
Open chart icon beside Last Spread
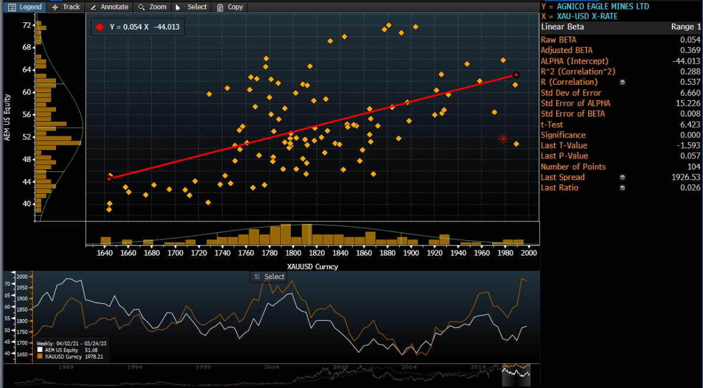click(x=622, y=177)
